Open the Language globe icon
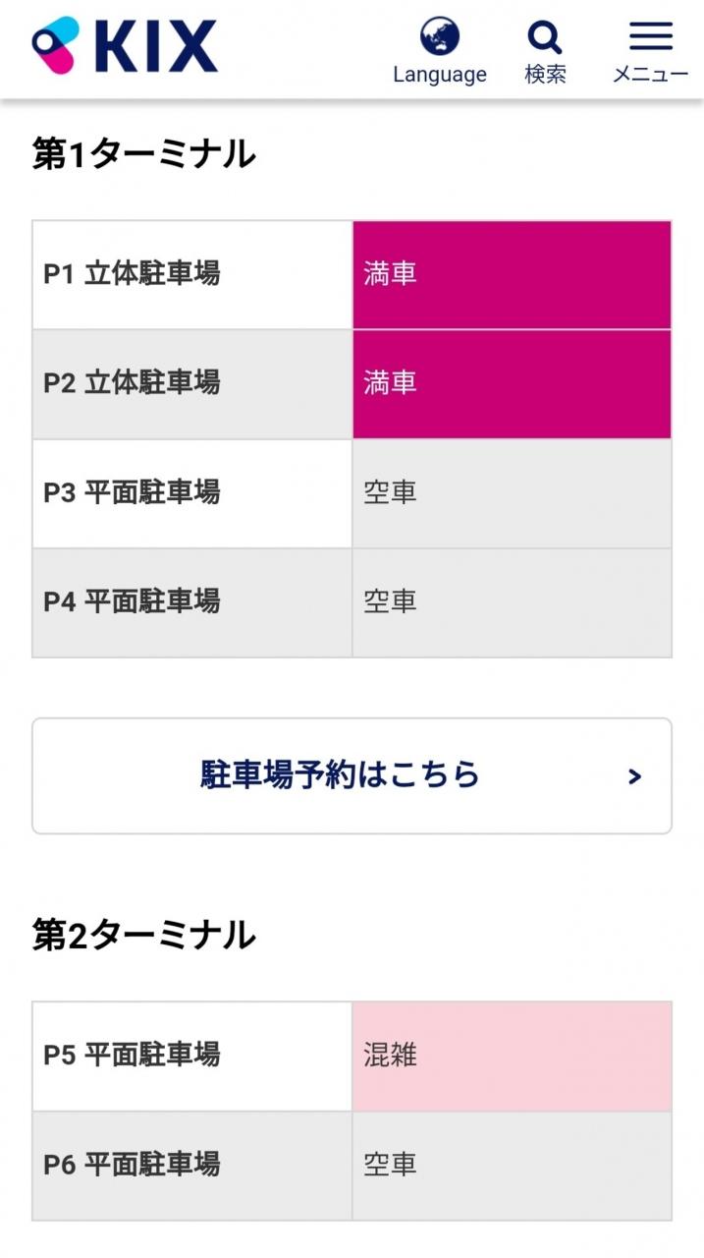 point(440,37)
